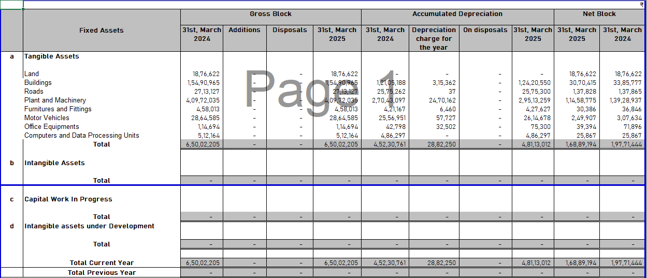This screenshot has height=278, width=647.
Task: Click 'Depreciation charge for the year' header
Action: (x=434, y=38)
